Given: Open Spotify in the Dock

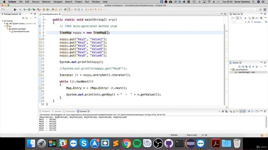Looking at the screenshot, I should [137, 143].
